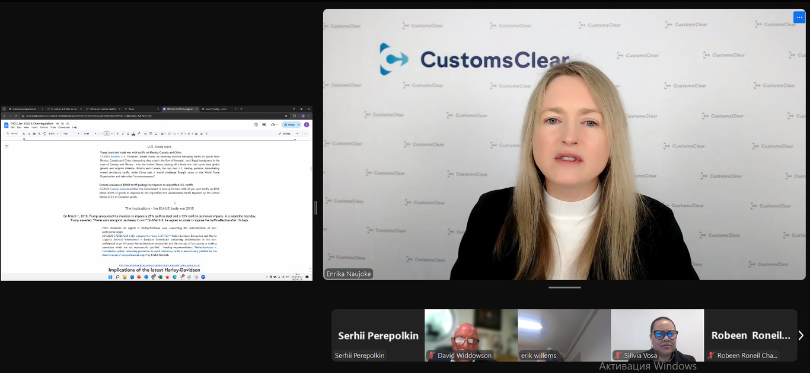Open the Format menu in Google Docs
This screenshot has height=373, width=810.
click(44, 127)
